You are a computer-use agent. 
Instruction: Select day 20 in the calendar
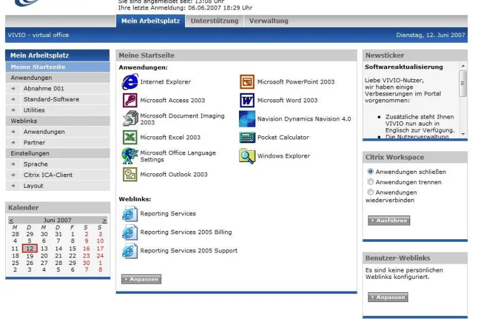point(44,256)
